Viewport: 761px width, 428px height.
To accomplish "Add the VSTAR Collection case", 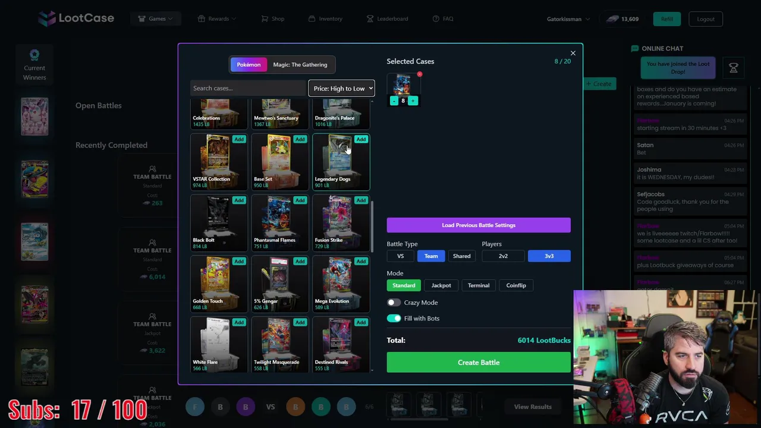I will [x=238, y=139].
